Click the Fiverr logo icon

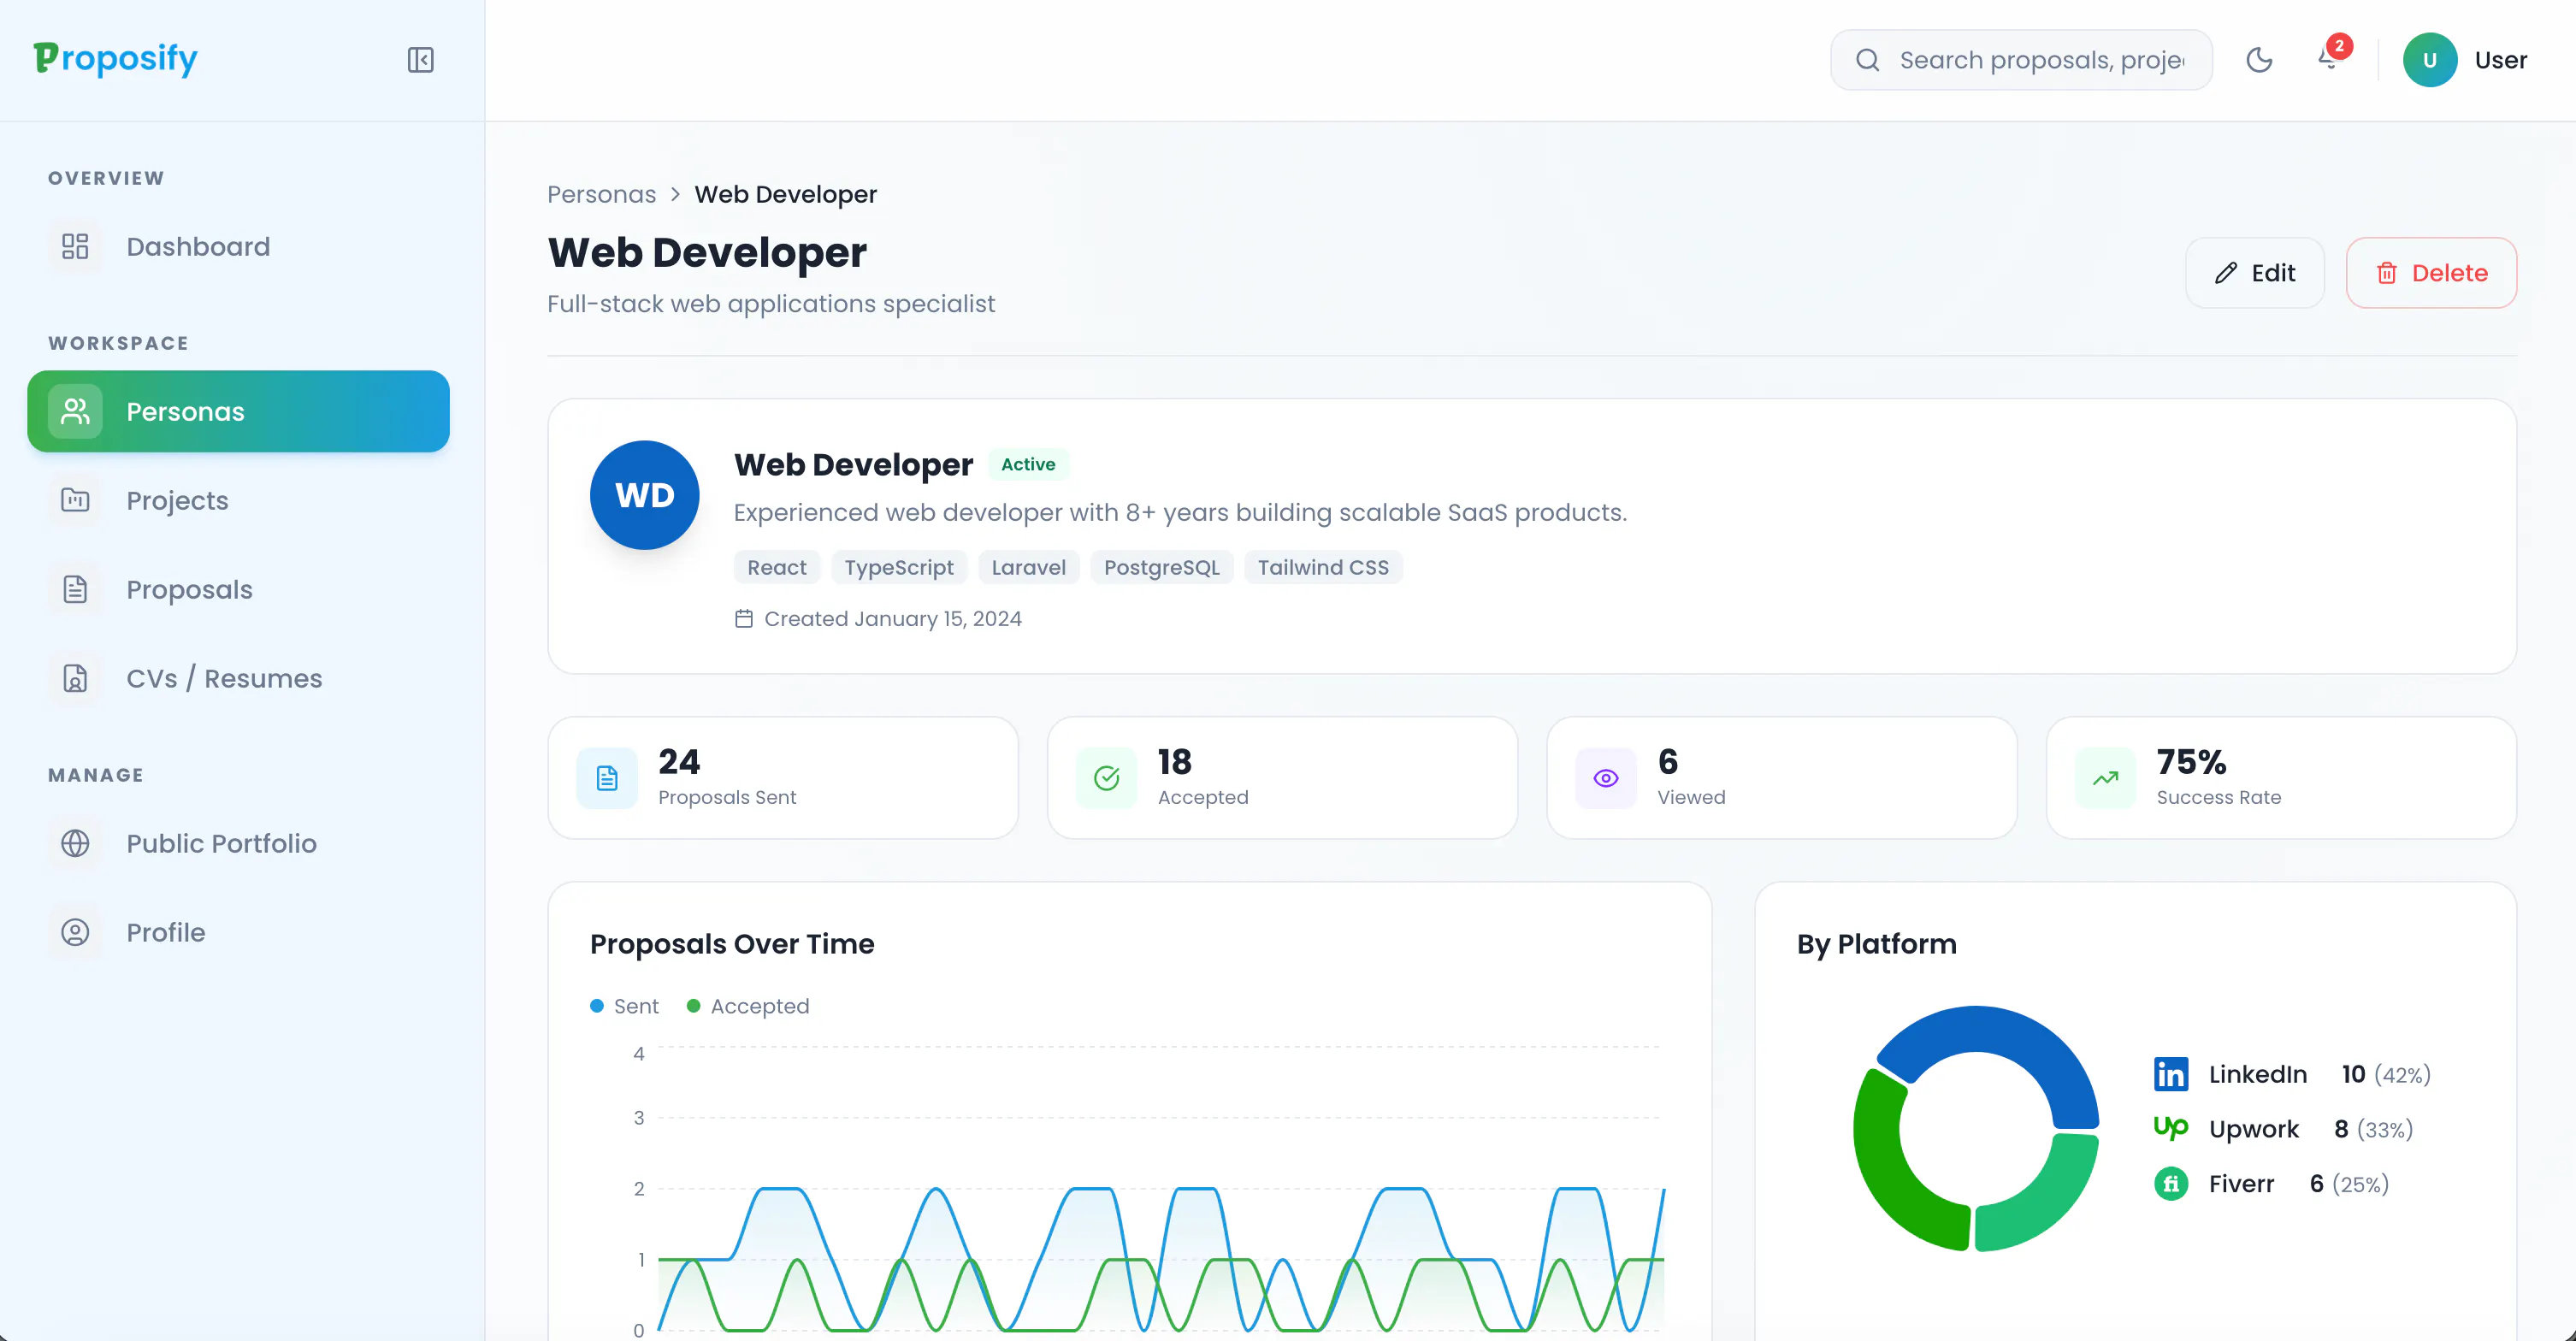(2171, 1184)
